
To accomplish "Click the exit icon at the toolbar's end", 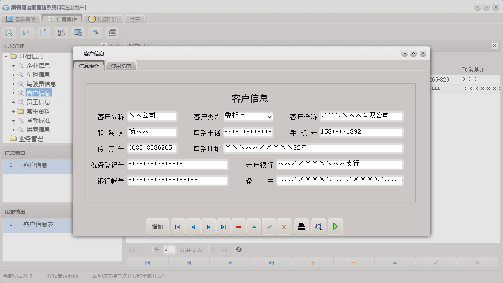I will point(111,32).
